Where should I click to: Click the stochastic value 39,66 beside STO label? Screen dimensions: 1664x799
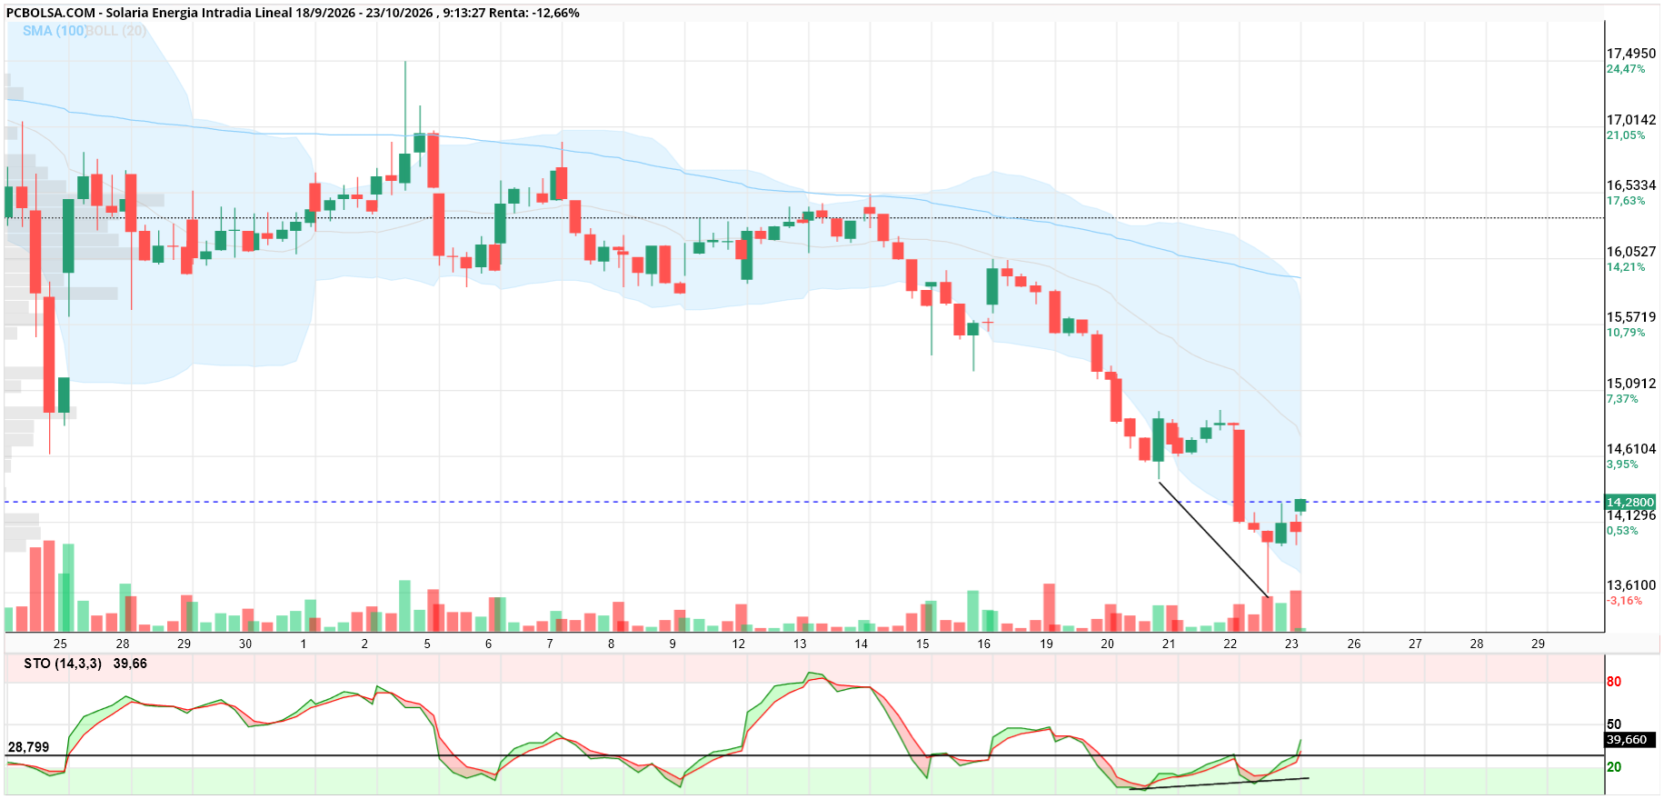(x=130, y=664)
